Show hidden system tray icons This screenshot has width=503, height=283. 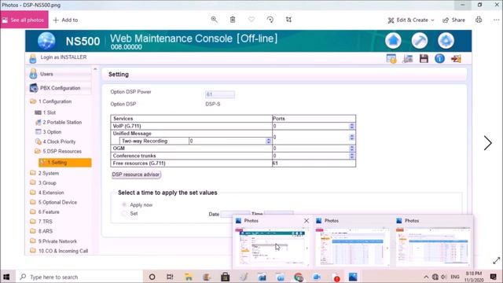coord(426,277)
